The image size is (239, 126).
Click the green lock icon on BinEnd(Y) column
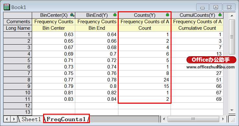(115, 15)
